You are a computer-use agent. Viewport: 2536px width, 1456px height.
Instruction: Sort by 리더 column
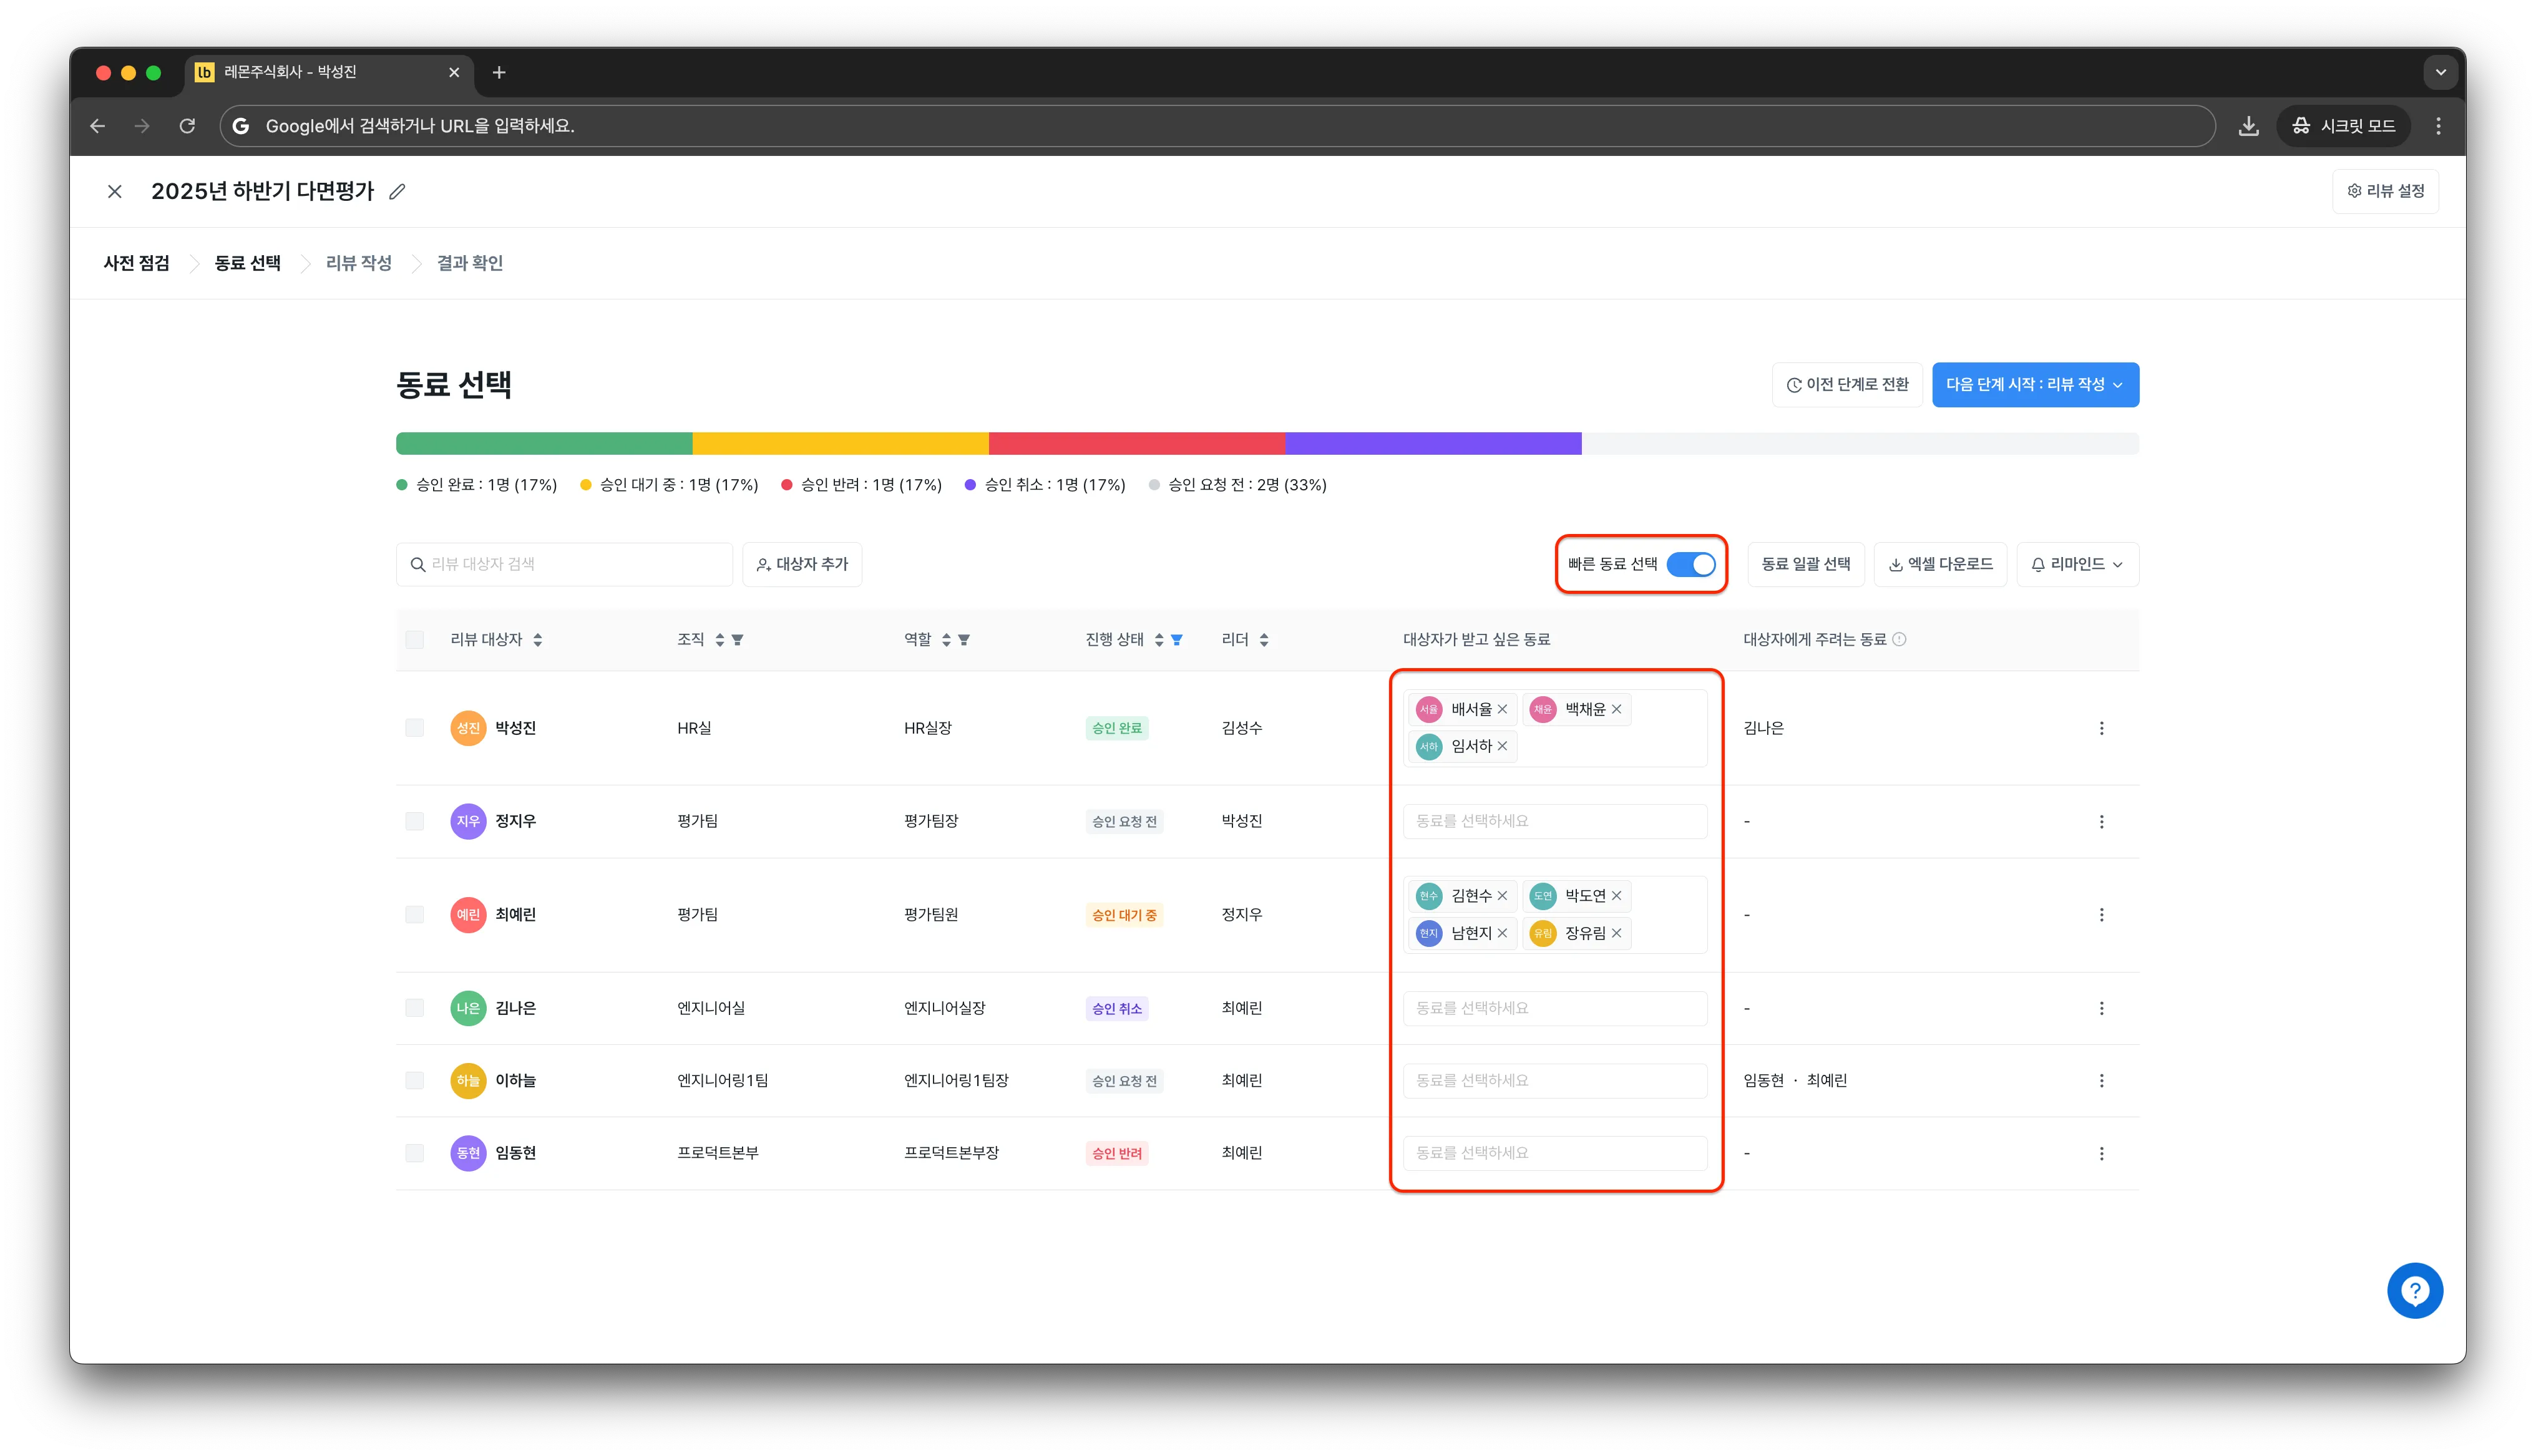pos(1264,640)
